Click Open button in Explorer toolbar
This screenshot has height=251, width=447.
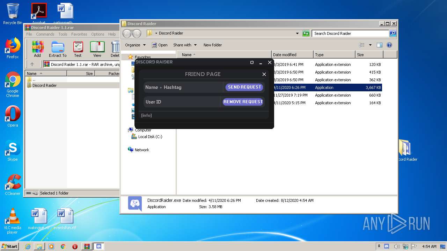click(160, 45)
